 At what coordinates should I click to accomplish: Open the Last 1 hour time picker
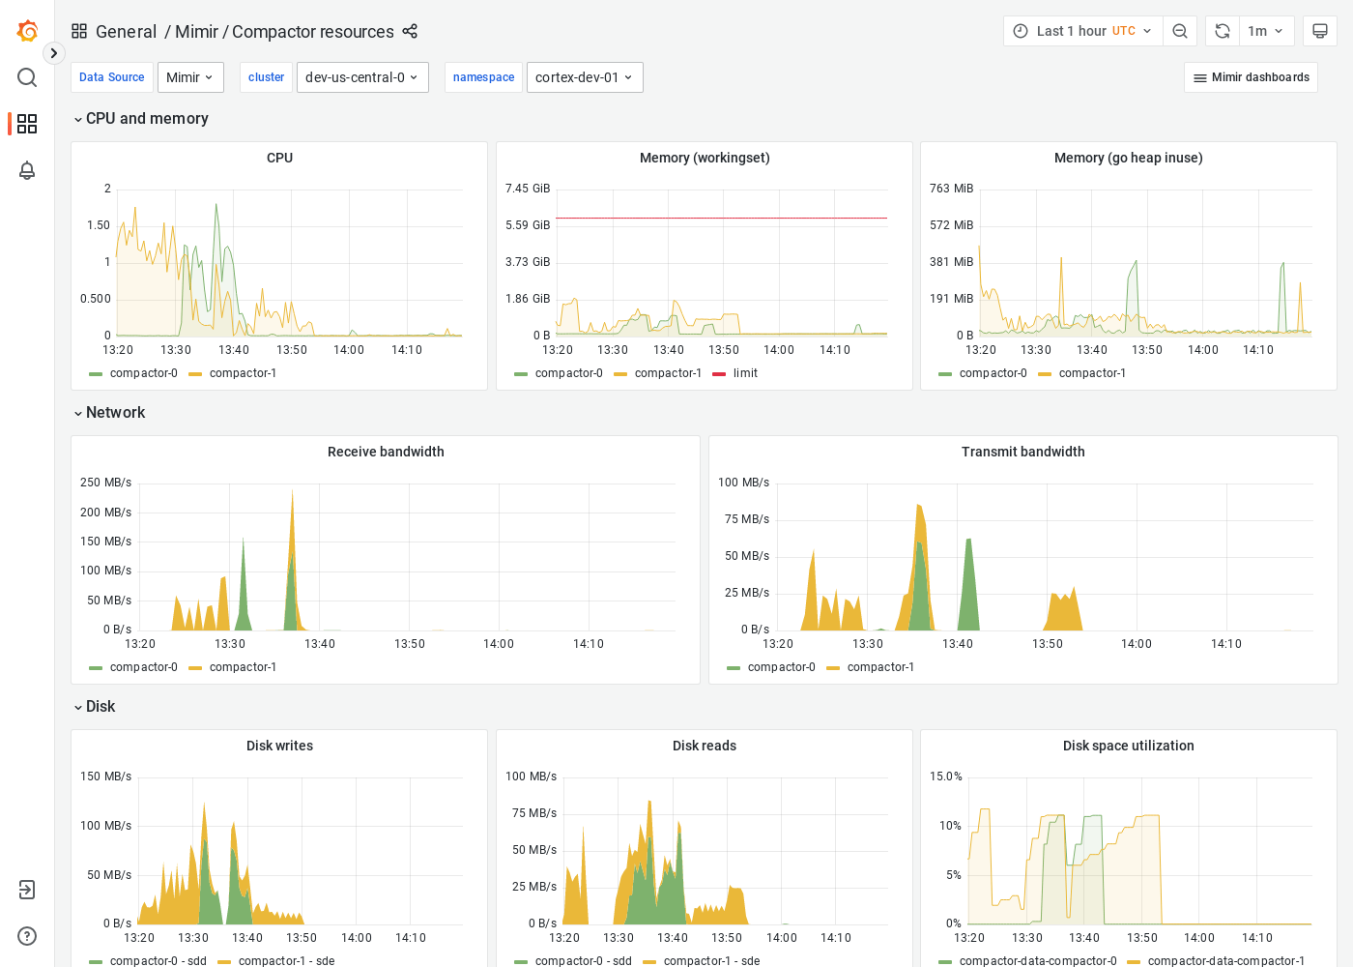click(1082, 30)
